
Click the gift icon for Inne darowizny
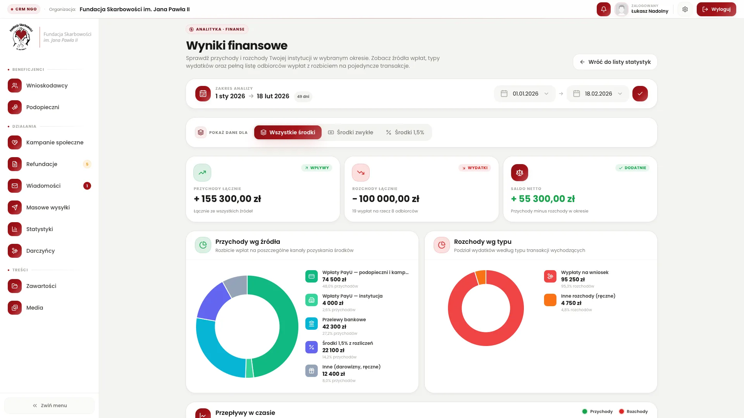[312, 371]
